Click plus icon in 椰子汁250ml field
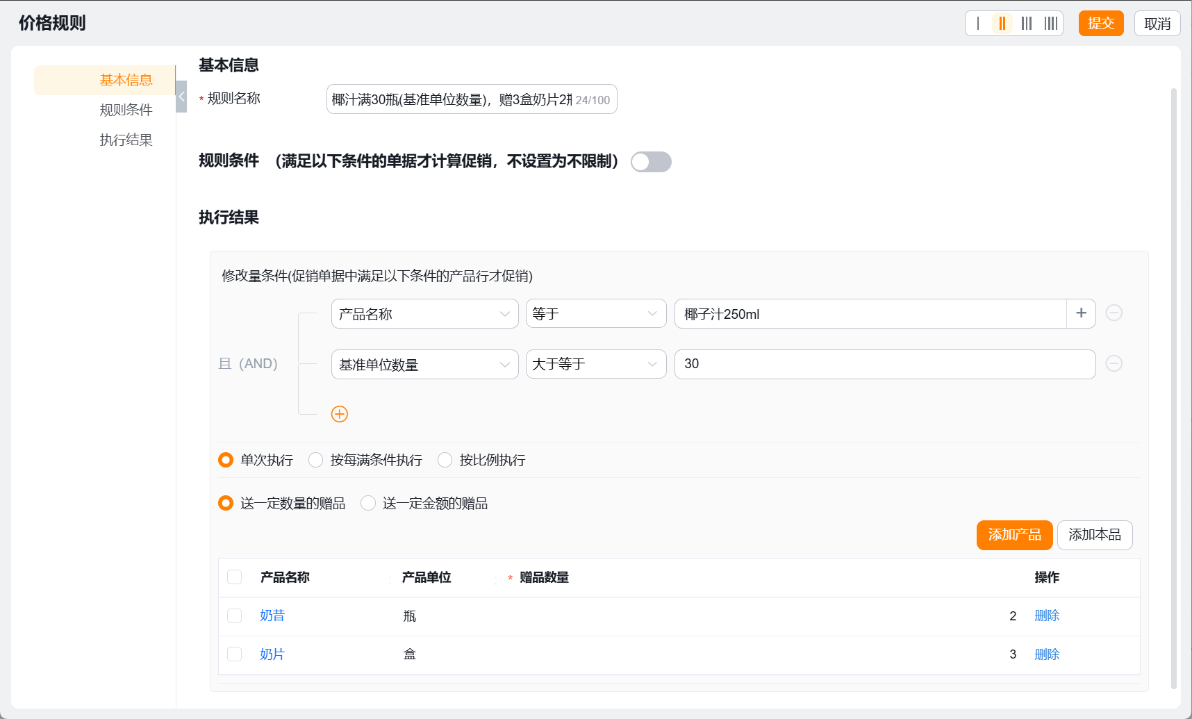The image size is (1192, 719). pyautogui.click(x=1081, y=313)
